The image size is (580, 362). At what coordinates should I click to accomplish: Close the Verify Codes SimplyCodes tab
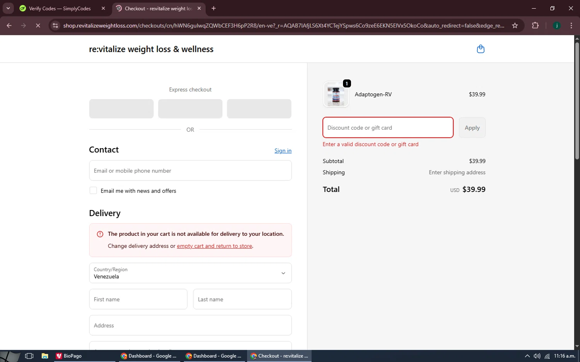click(103, 8)
